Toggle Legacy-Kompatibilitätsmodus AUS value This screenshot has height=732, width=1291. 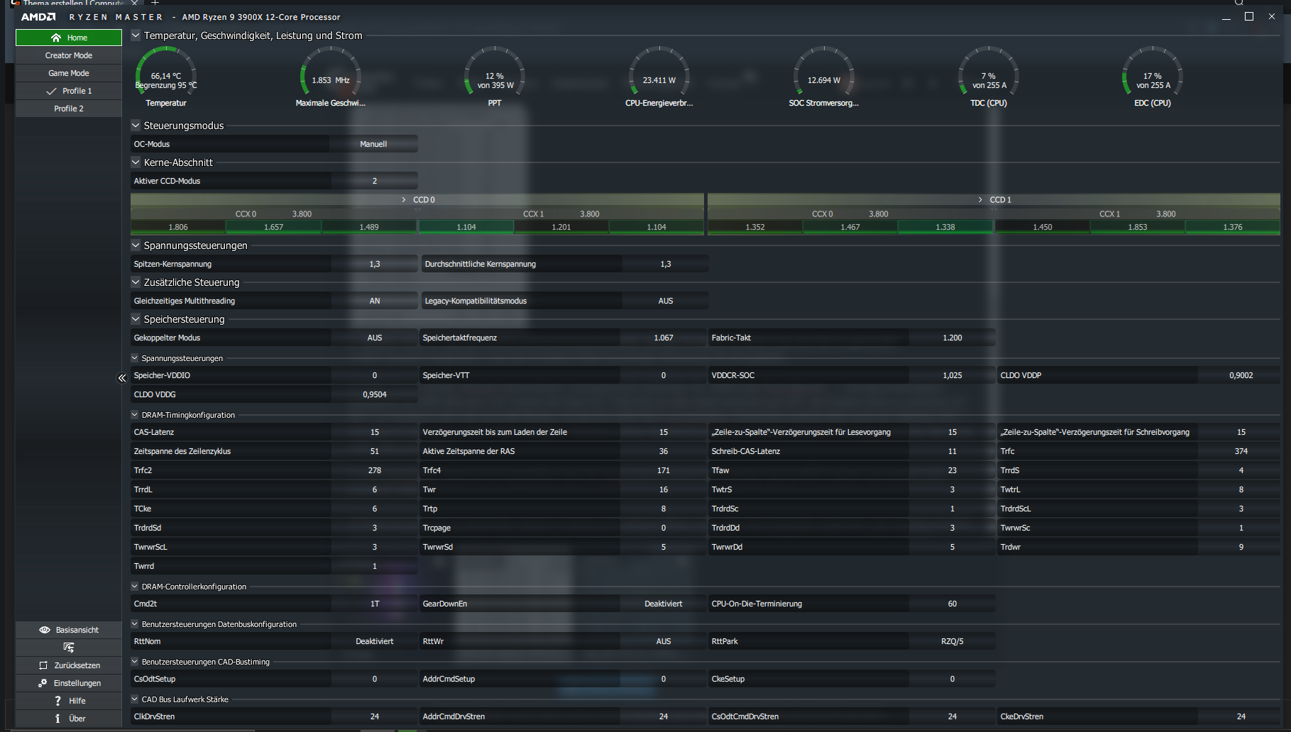click(666, 301)
